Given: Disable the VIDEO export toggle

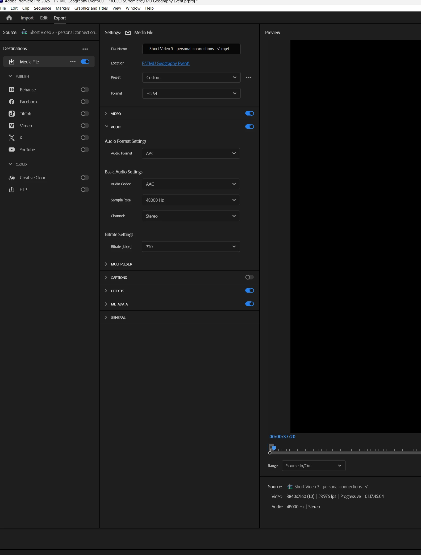Looking at the screenshot, I should click(249, 114).
